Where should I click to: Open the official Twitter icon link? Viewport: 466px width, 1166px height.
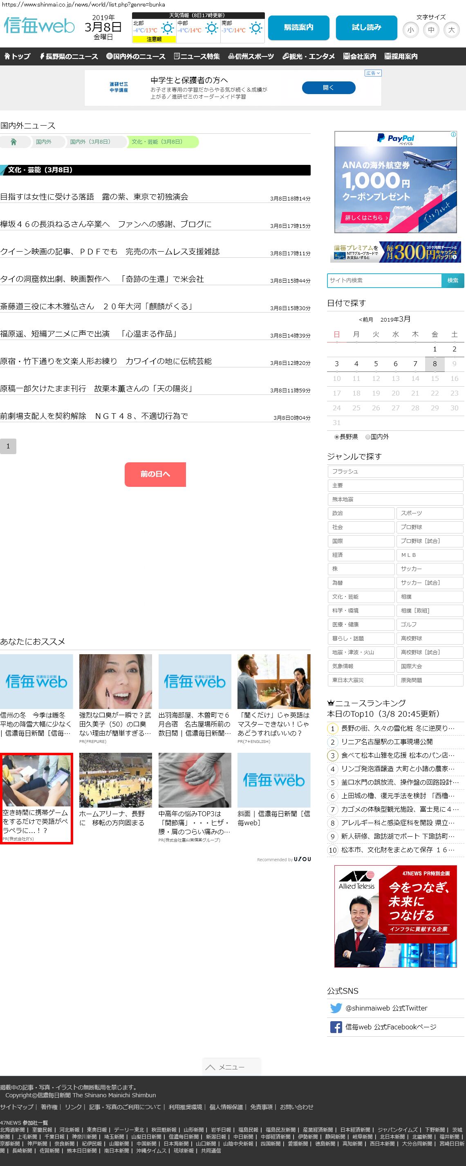336,1008
